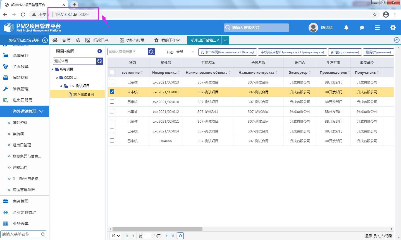
Task: Open the 功能与应用 tab
Action: pyautogui.click(x=132, y=40)
